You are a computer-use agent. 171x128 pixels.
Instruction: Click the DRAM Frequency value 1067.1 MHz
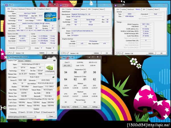pyautogui.click(x=146, y=24)
